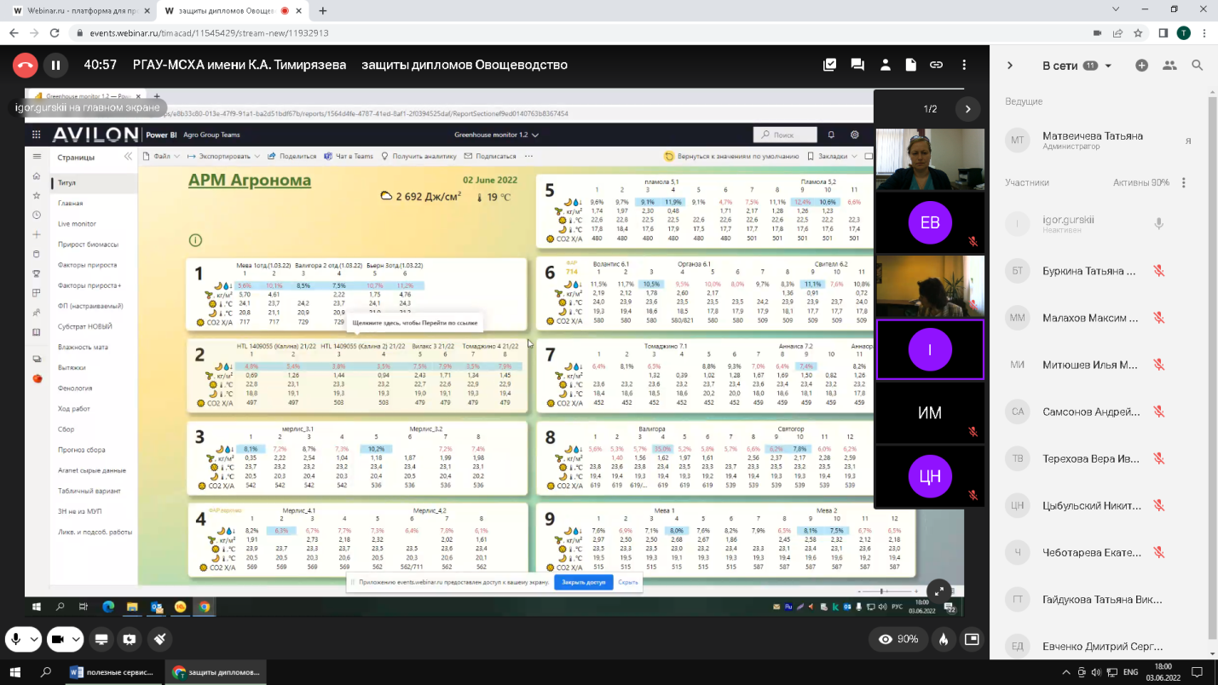Unmute Митюшев Илья's microphone
Screen dimensions: 1218x685
[x=1158, y=365]
